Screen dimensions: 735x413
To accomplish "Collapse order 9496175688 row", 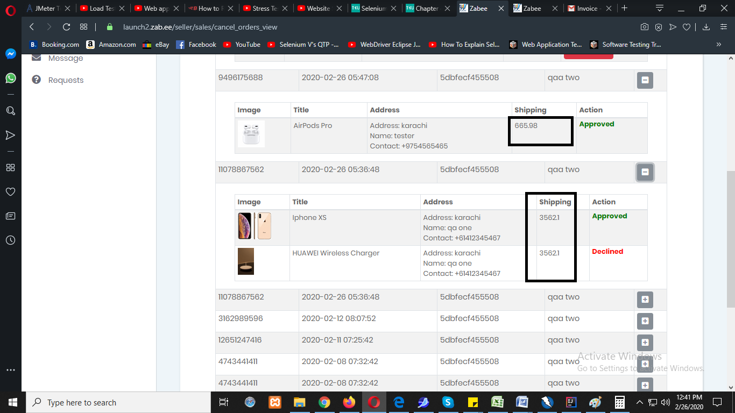I will 645,81.
